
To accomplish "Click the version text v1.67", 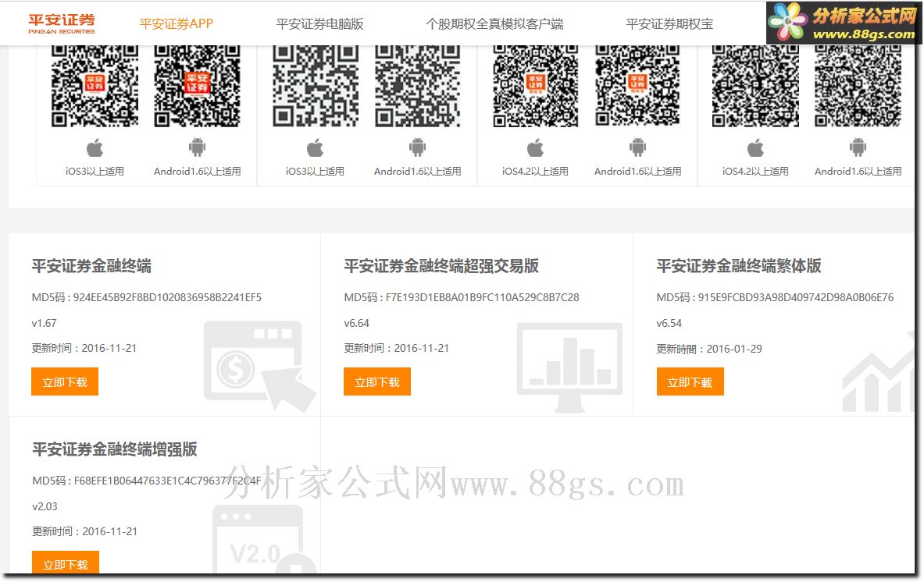I will coord(45,323).
